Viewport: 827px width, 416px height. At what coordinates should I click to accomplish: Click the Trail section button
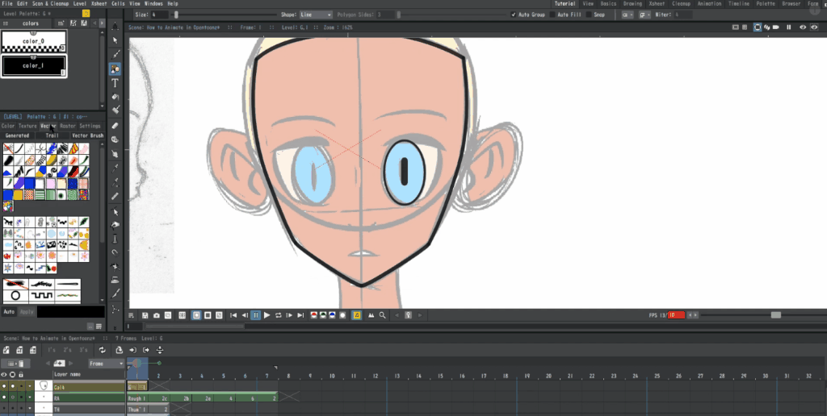click(x=52, y=135)
